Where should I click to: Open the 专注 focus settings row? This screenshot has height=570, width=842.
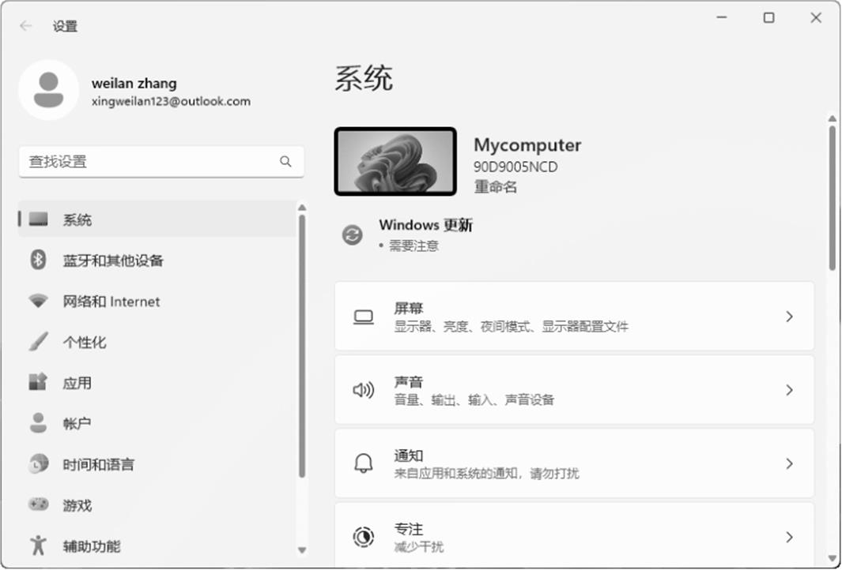[x=573, y=536]
